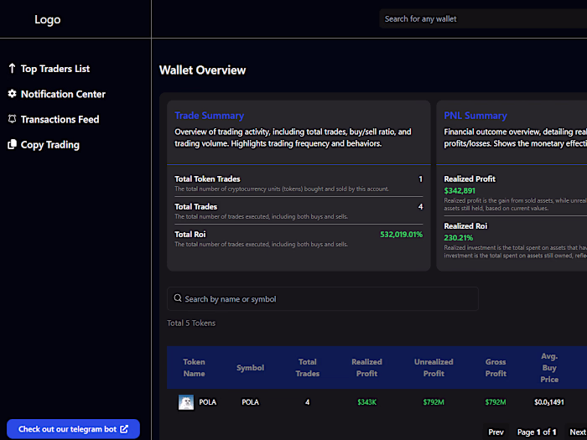Click the Total Token Trades label

pos(207,179)
